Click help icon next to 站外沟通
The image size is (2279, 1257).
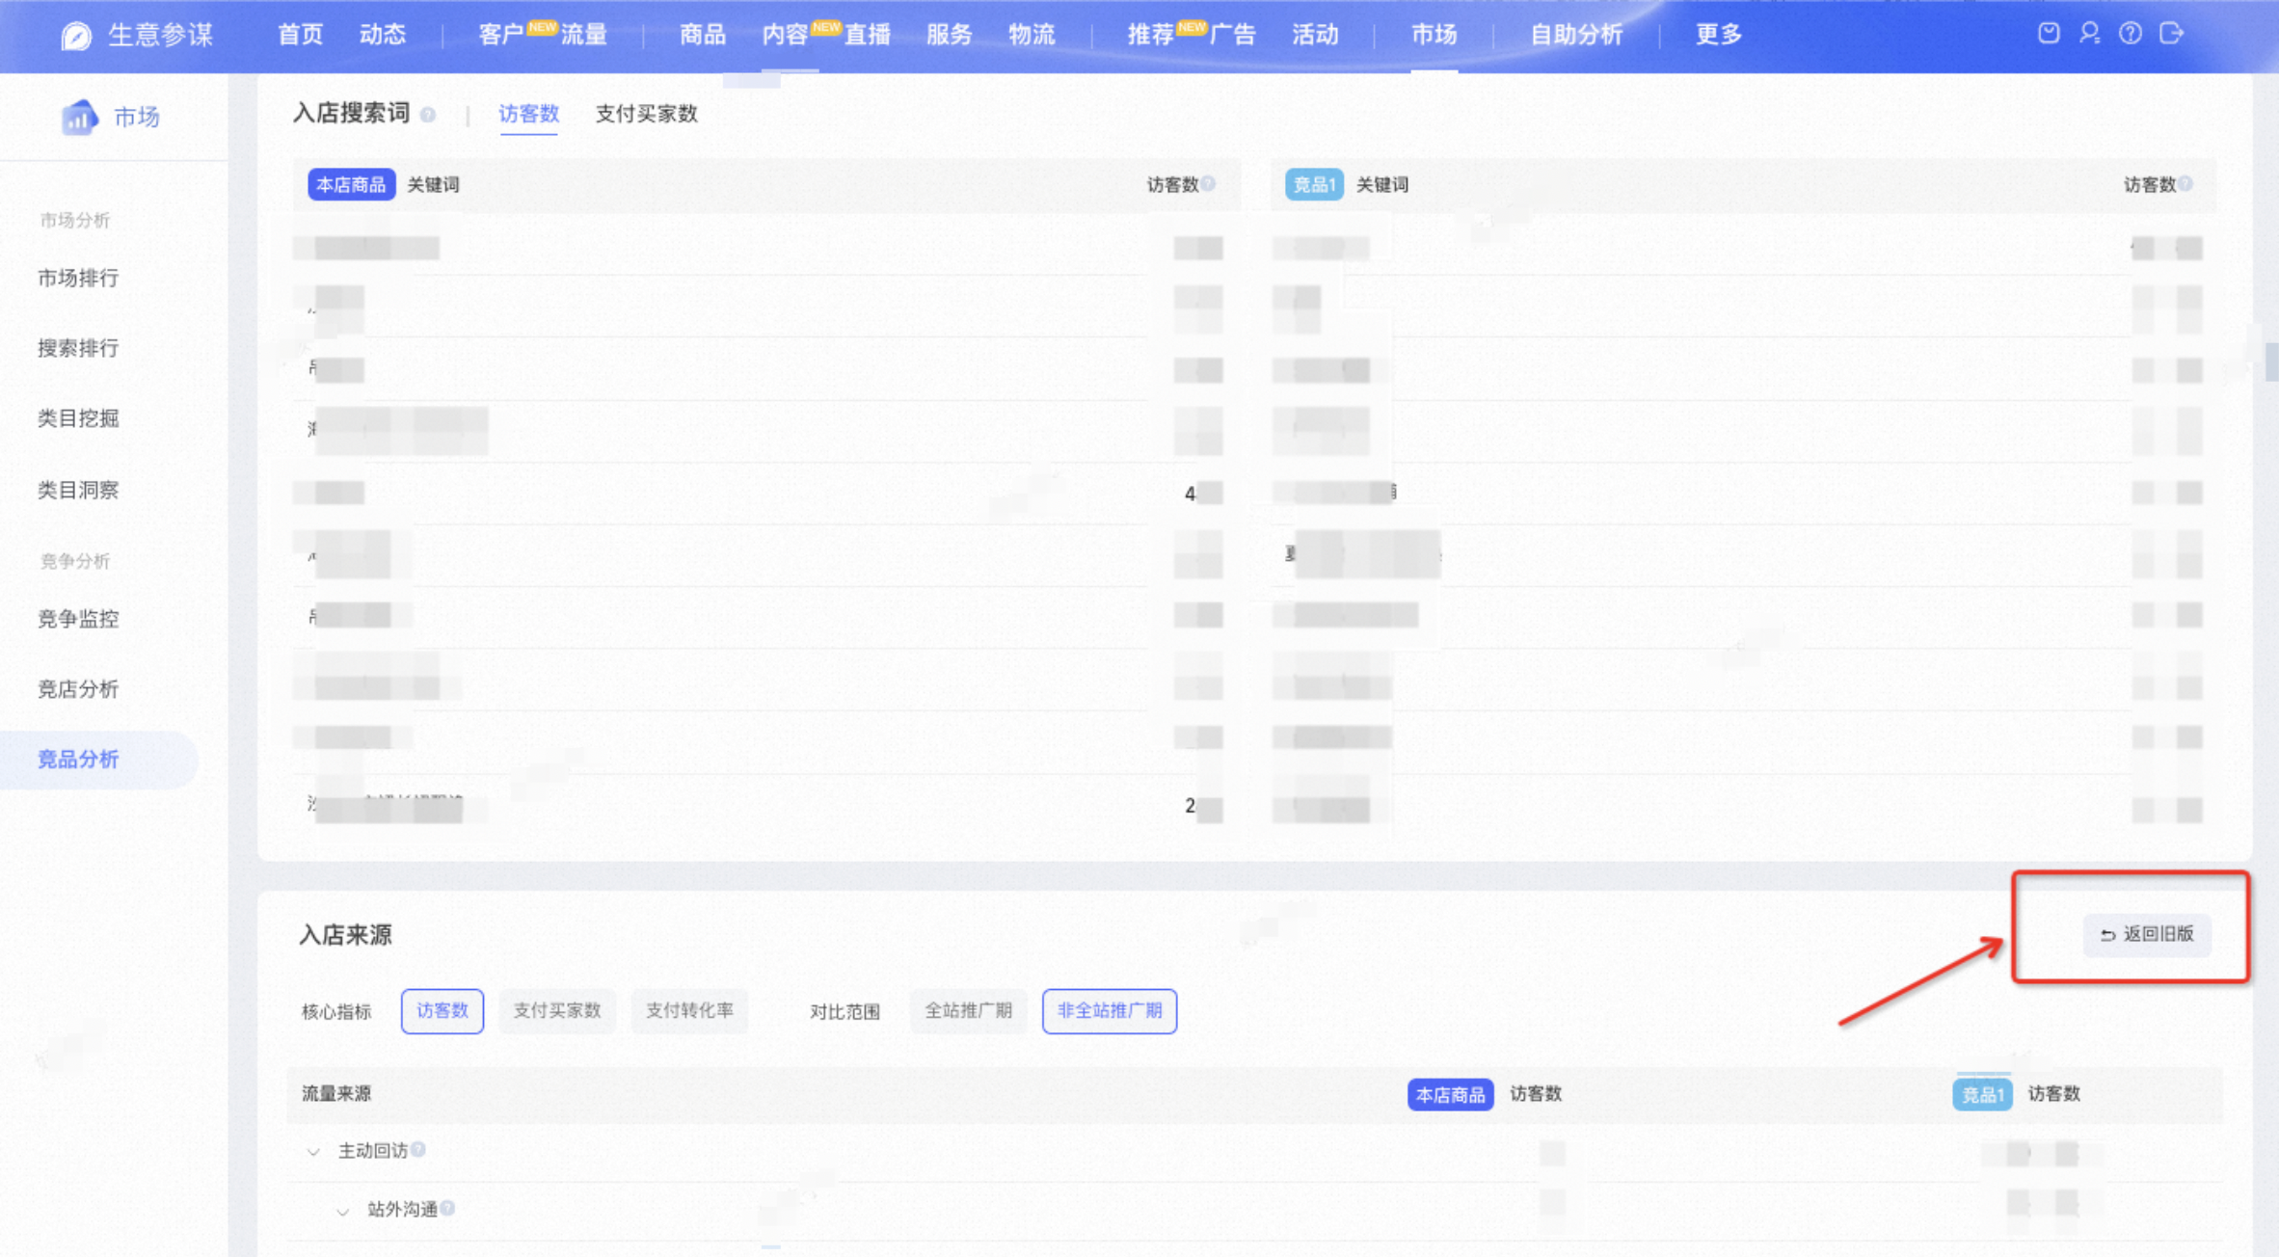[448, 1208]
